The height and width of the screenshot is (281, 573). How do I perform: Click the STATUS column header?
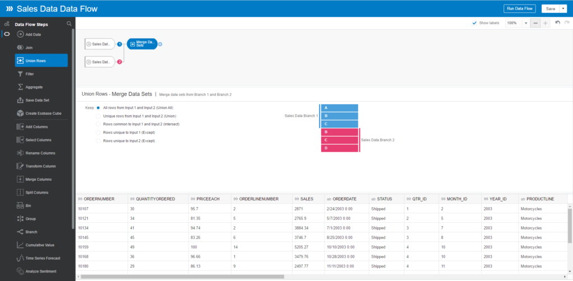(x=387, y=199)
